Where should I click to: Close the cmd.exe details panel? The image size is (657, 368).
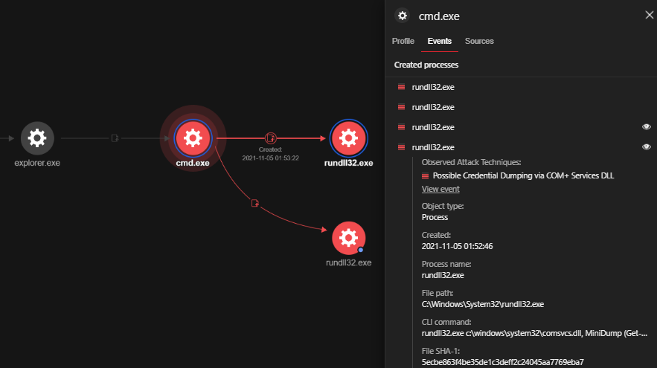pyautogui.click(x=648, y=14)
